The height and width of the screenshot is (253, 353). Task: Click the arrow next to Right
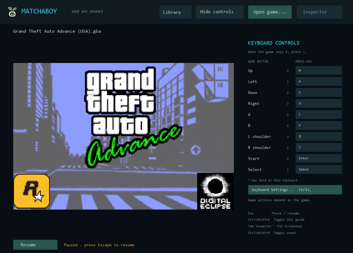(288, 104)
